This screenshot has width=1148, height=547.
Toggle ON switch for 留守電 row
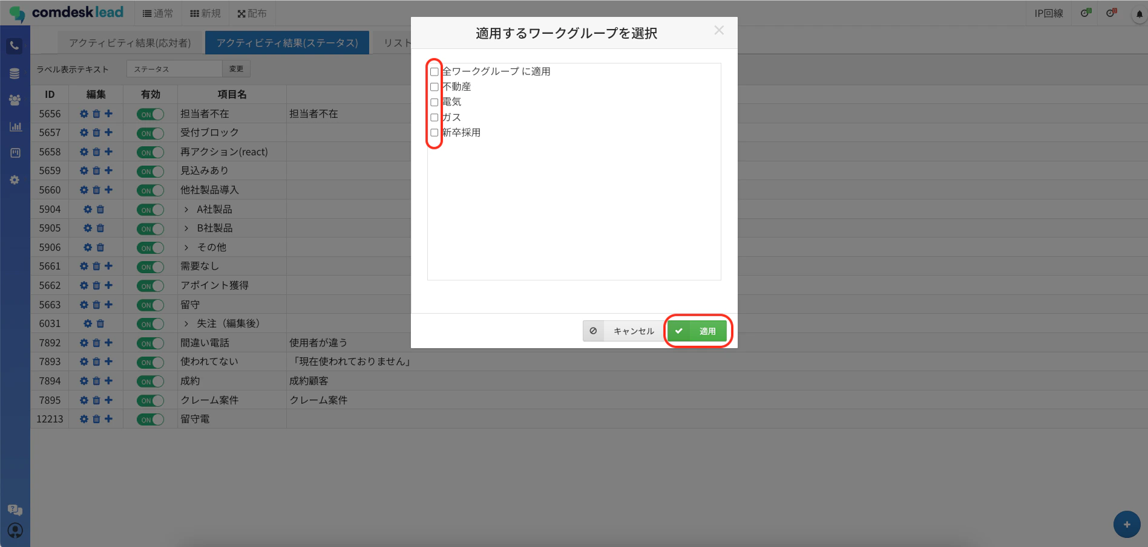click(150, 419)
